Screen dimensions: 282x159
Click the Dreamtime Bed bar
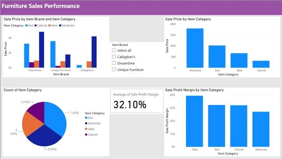[26, 56]
